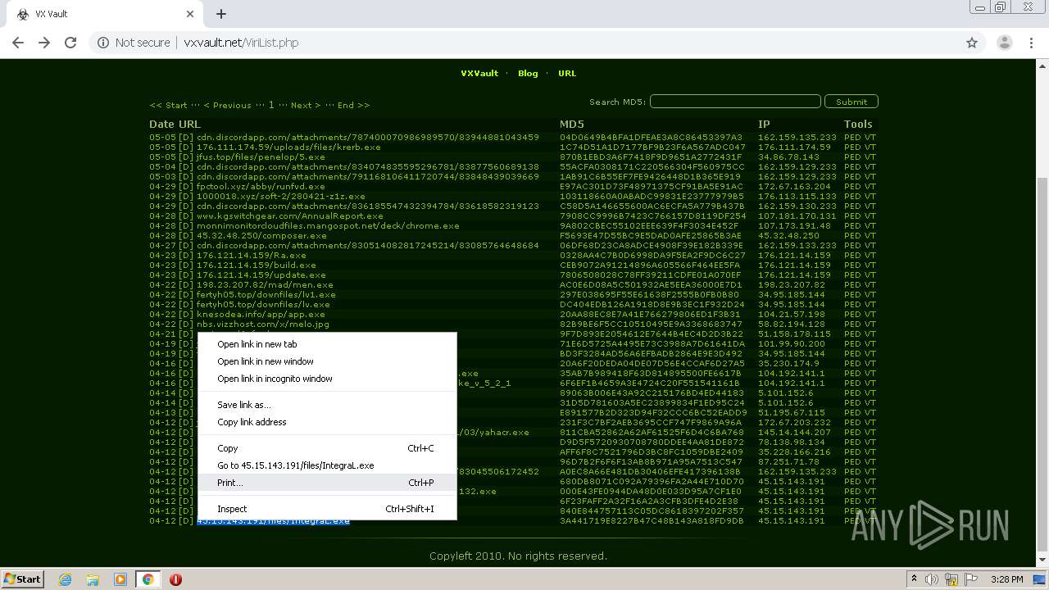Click the Not secure site info icon
This screenshot has height=590, width=1049.
103,43
